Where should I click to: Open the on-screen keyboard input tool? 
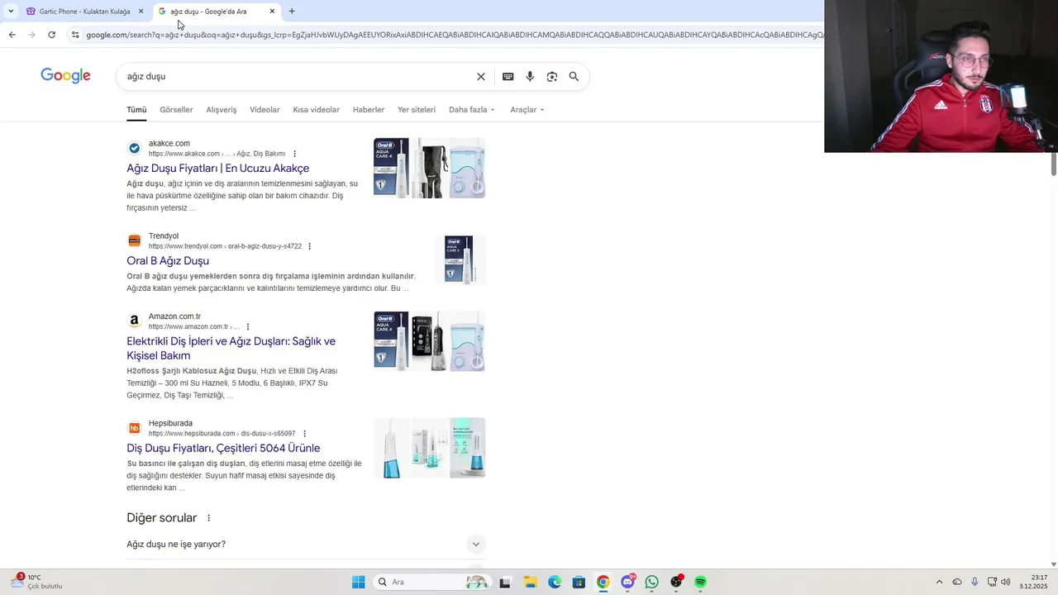[x=508, y=76]
